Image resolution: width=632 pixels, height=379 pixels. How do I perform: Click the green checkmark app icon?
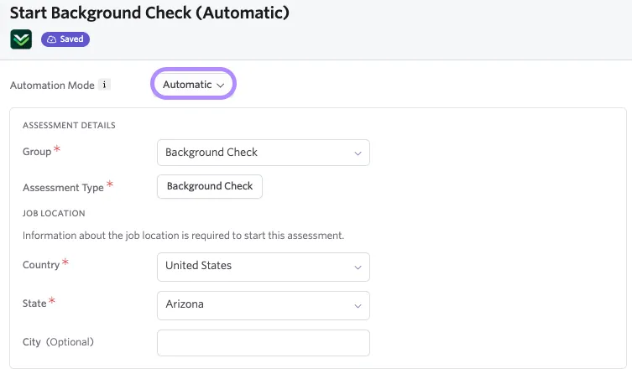pyautogui.click(x=21, y=39)
